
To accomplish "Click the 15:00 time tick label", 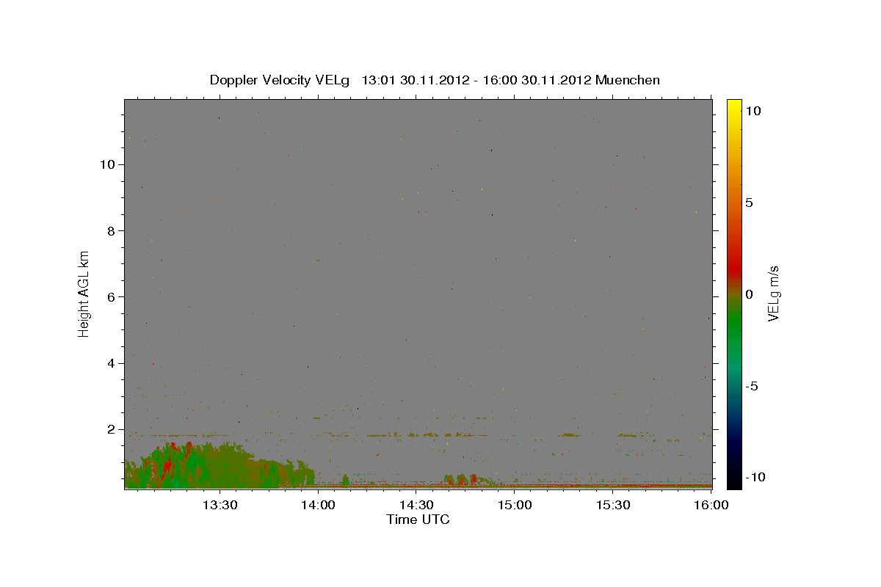I will (515, 505).
